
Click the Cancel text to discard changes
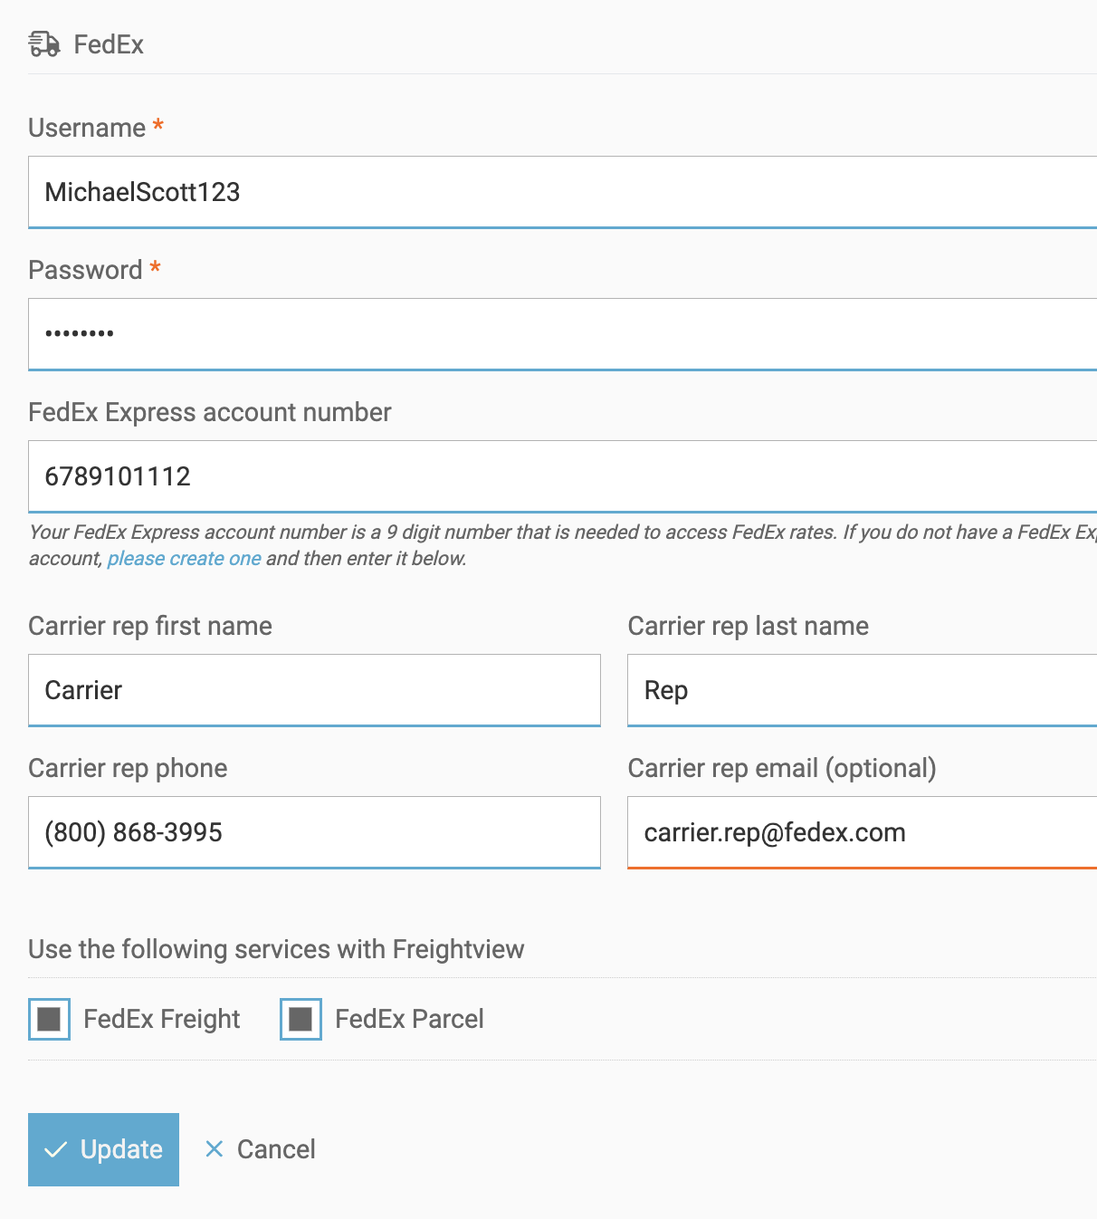pos(276,1149)
